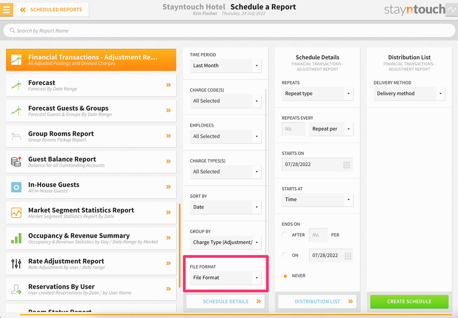Click the In-House Guests blue icon

coord(16,187)
